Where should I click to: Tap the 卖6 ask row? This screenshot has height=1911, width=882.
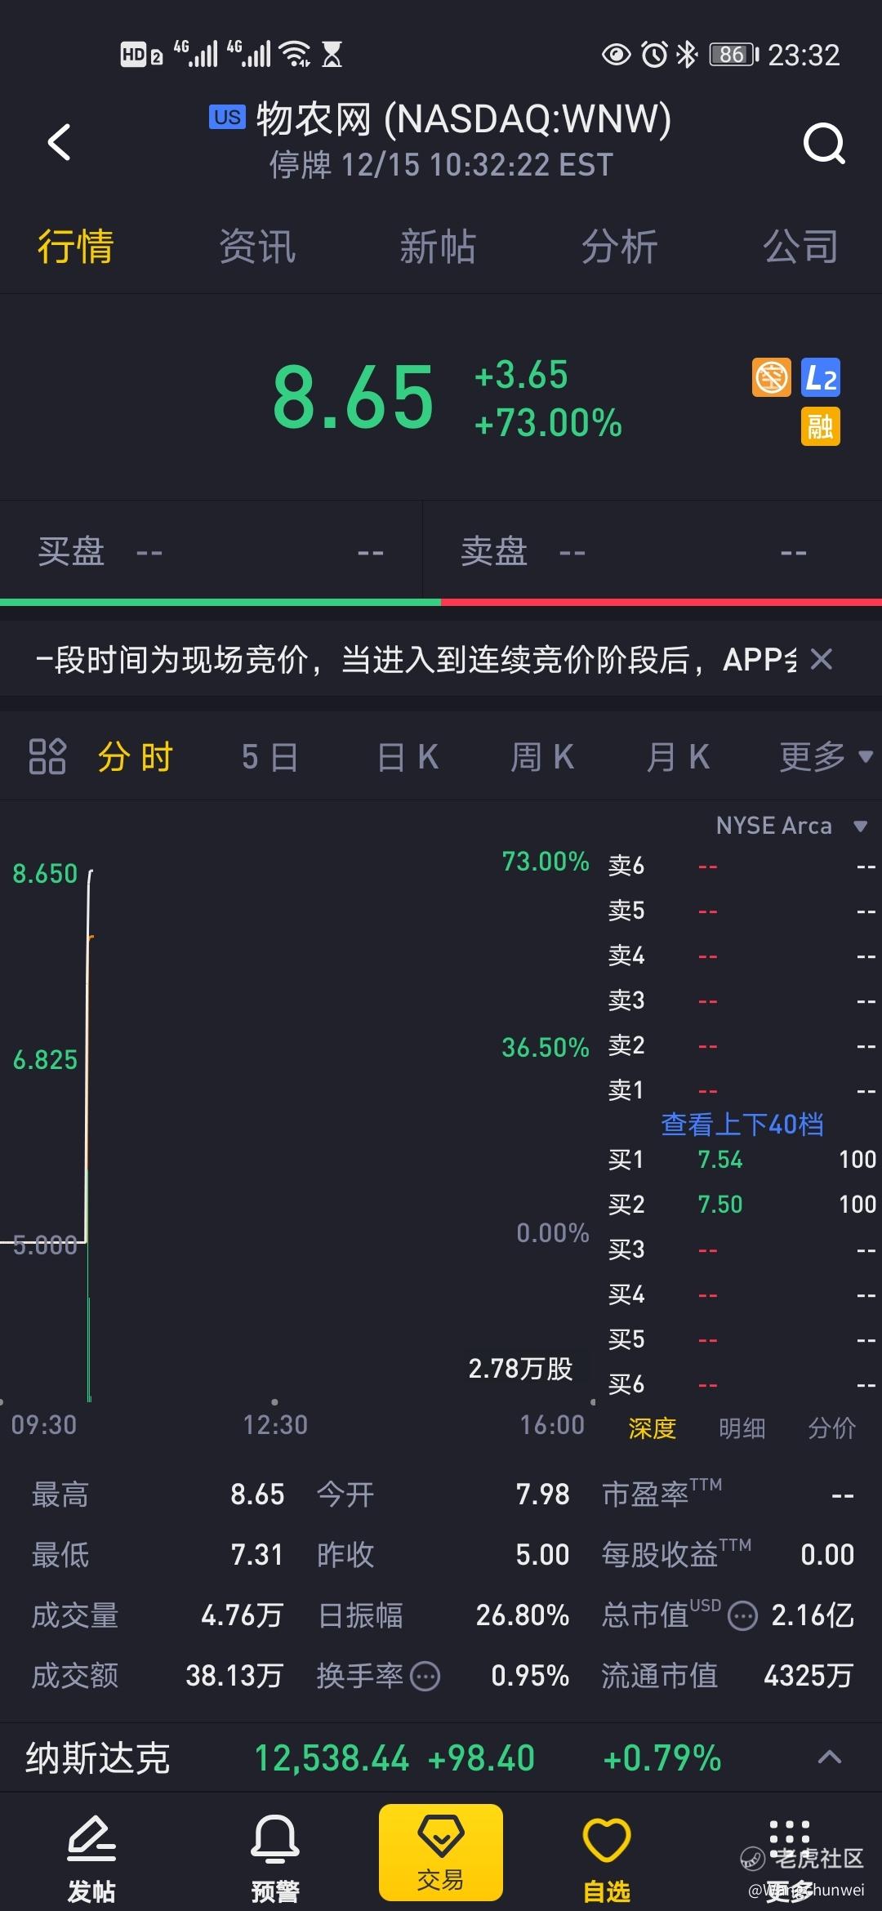pyautogui.click(x=742, y=866)
